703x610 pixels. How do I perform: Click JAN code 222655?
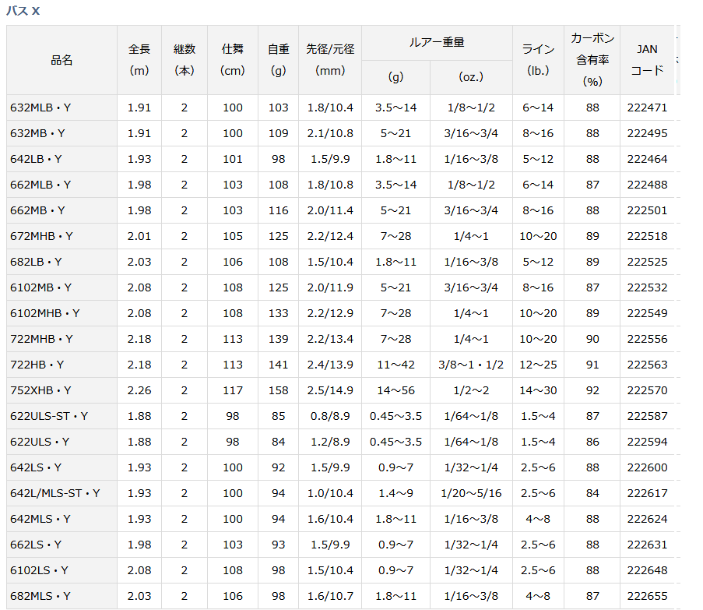648,596
